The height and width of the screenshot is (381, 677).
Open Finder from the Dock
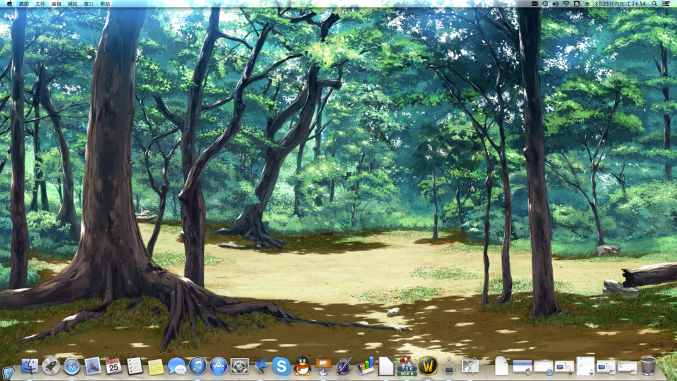pyautogui.click(x=30, y=366)
